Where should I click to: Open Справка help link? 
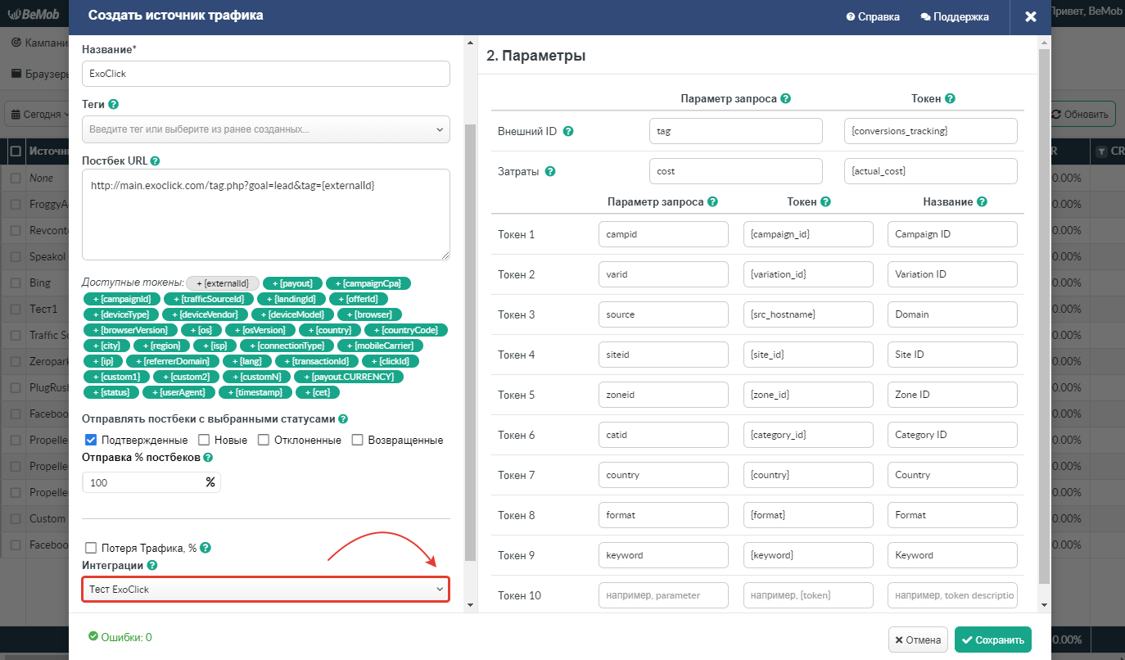pyautogui.click(x=873, y=16)
